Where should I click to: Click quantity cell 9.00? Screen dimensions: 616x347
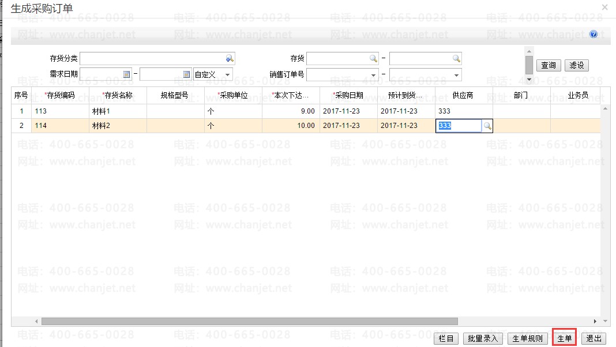click(x=291, y=111)
